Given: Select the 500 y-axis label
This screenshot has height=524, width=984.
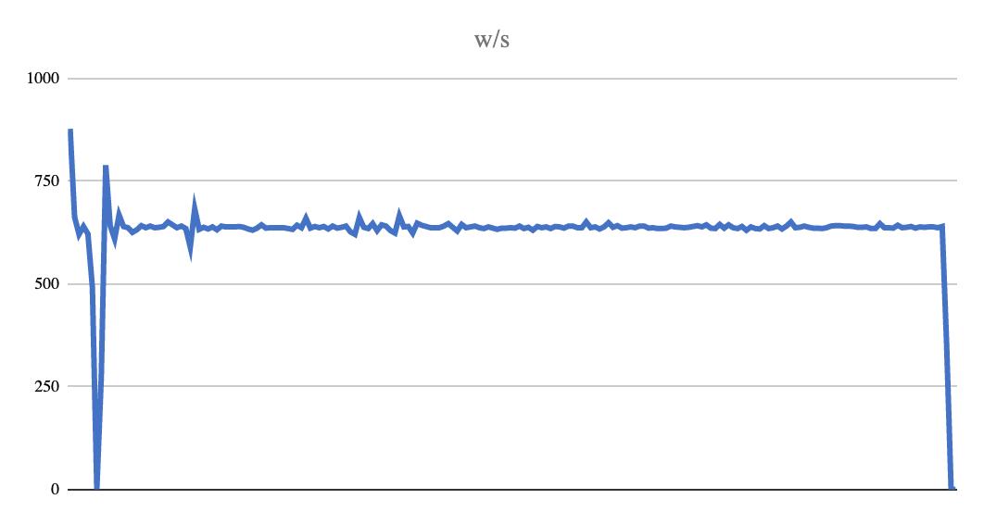Looking at the screenshot, I should (47, 284).
